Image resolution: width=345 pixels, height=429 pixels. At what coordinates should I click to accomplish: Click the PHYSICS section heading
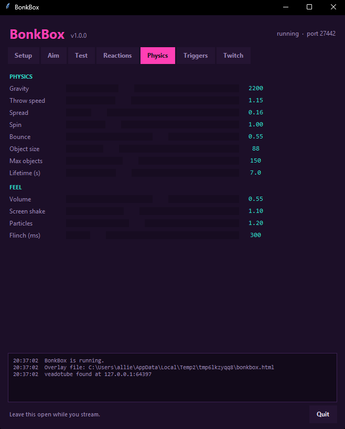click(21, 77)
